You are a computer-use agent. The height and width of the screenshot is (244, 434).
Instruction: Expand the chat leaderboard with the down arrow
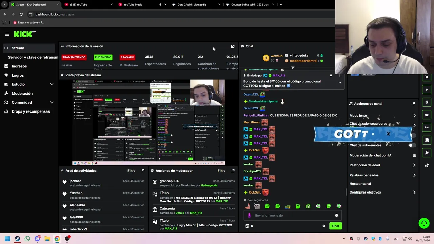[293, 67]
